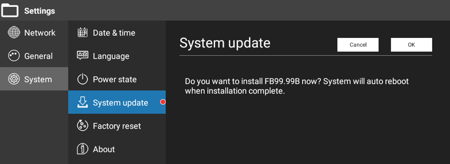The height and width of the screenshot is (164, 450).
Task: Go to the Language menu entry
Action: (117, 56)
